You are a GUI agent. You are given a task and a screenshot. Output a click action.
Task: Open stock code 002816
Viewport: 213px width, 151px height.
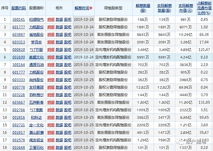[19, 118]
